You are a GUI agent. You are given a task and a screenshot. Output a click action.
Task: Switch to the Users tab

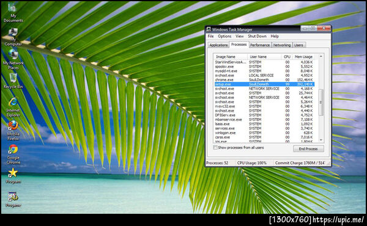[298, 45]
